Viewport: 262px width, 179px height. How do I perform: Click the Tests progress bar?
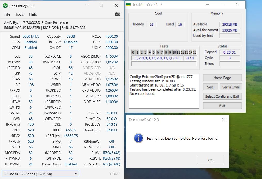(164, 64)
